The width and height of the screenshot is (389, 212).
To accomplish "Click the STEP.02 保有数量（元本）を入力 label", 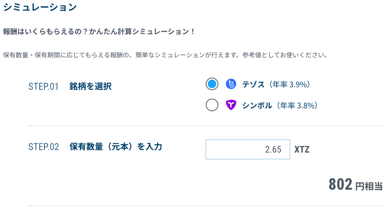I will 95,147.
